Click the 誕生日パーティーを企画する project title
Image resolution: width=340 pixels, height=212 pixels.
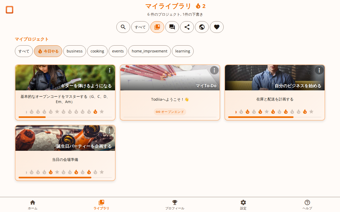pos(84,146)
